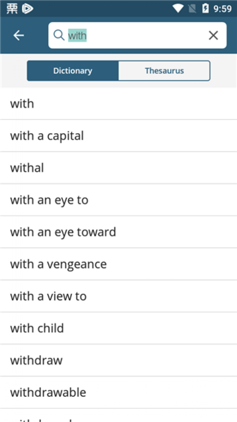Pick "with a vengeance" from list
Image resolution: width=237 pixels, height=422 pixels.
click(118, 264)
